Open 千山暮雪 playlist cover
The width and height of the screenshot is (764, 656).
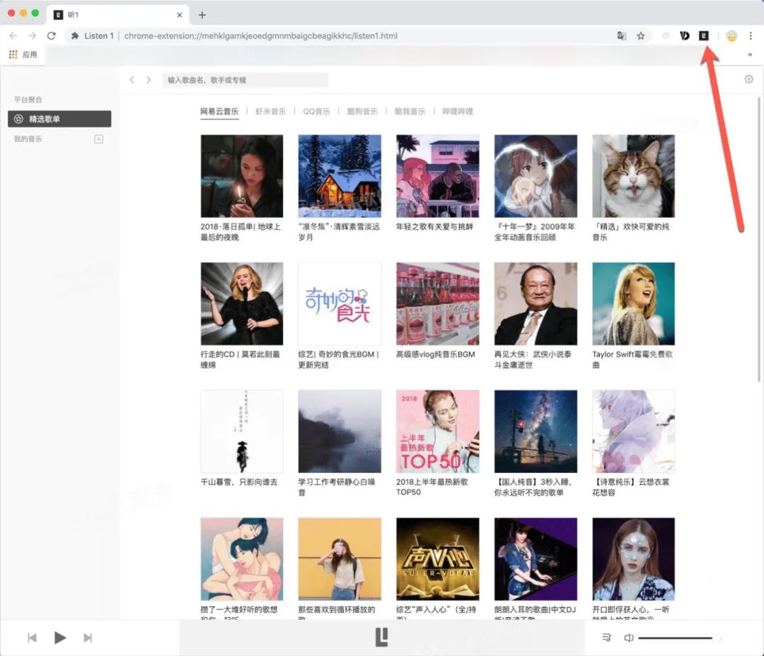click(x=242, y=431)
